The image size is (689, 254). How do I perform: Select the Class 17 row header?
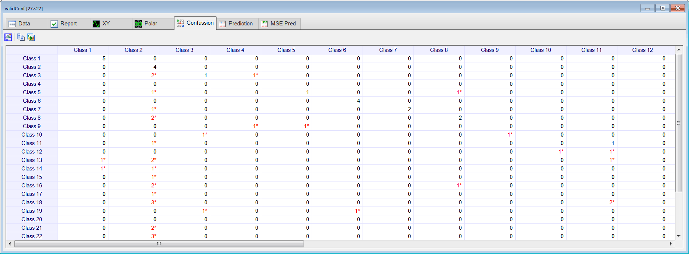32,194
